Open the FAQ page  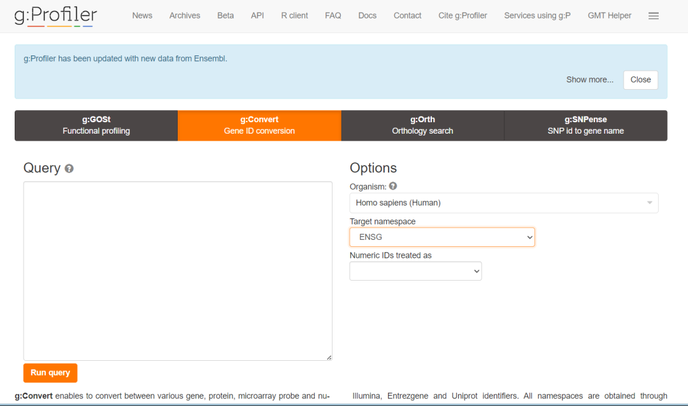[x=333, y=16]
